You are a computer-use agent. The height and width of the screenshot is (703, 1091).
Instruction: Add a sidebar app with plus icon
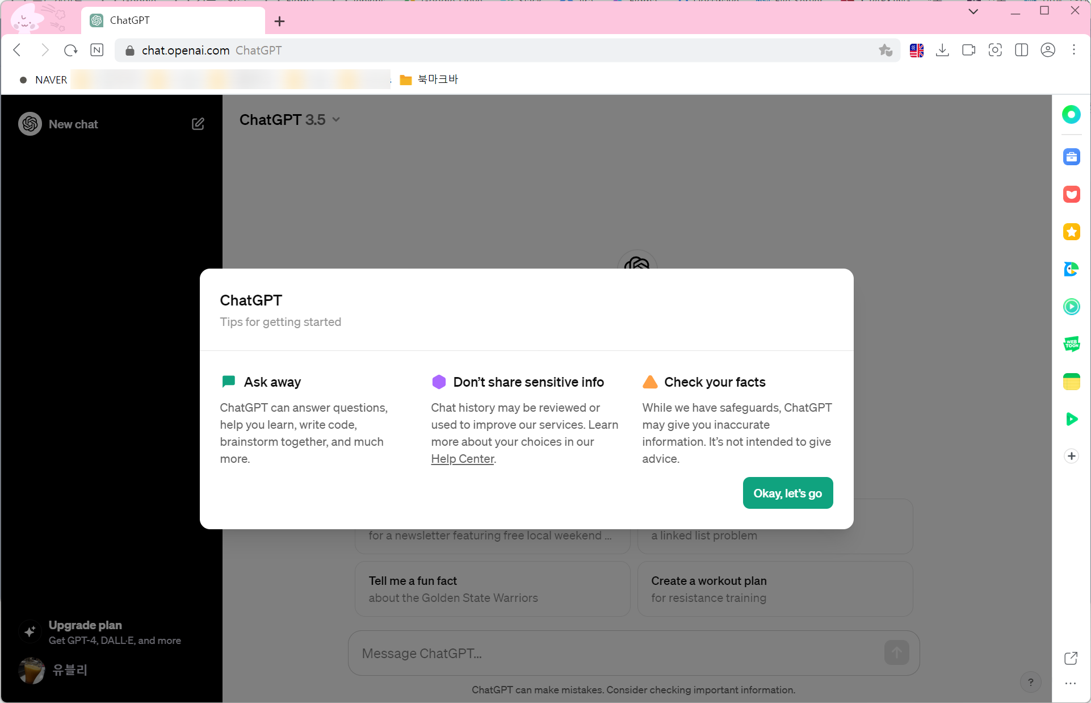(x=1071, y=456)
